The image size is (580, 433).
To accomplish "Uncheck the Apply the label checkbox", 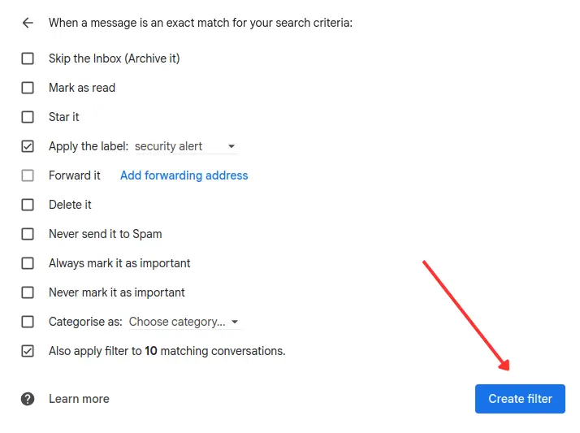I will (28, 146).
